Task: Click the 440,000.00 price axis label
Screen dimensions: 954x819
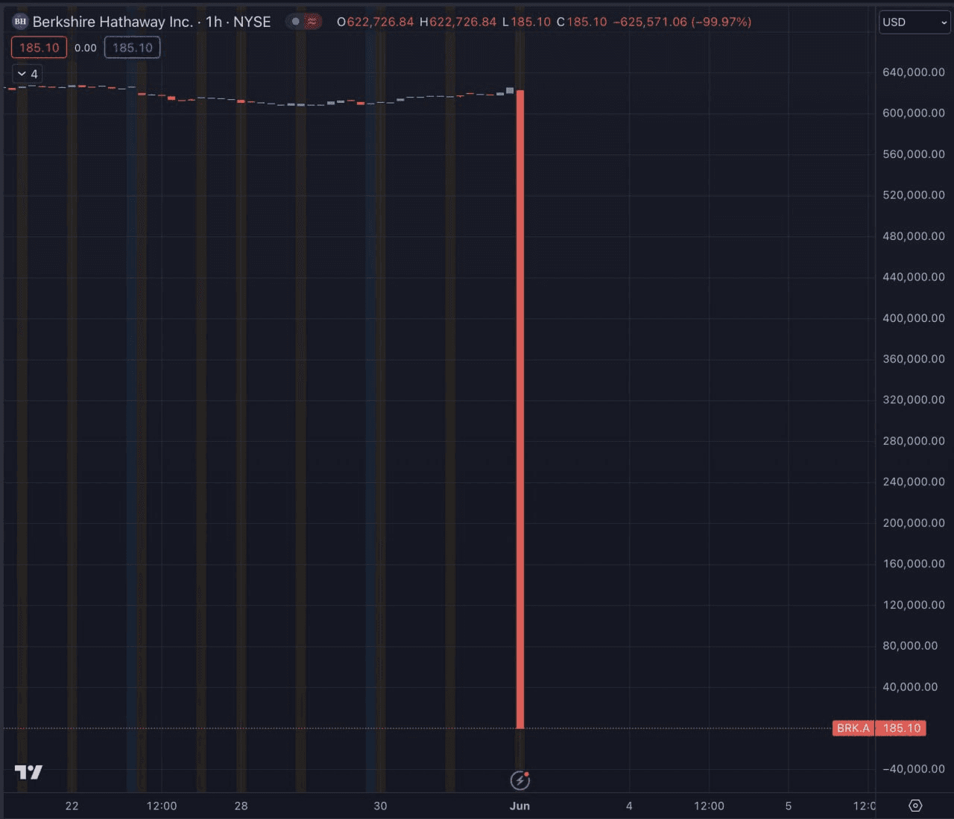Action: tap(914, 277)
